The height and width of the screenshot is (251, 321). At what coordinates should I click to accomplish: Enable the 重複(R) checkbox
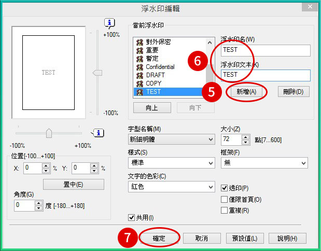tap(224, 210)
